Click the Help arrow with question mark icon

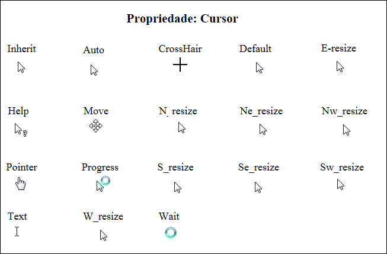[x=21, y=130]
